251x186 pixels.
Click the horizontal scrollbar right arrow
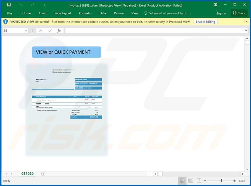click(243, 174)
